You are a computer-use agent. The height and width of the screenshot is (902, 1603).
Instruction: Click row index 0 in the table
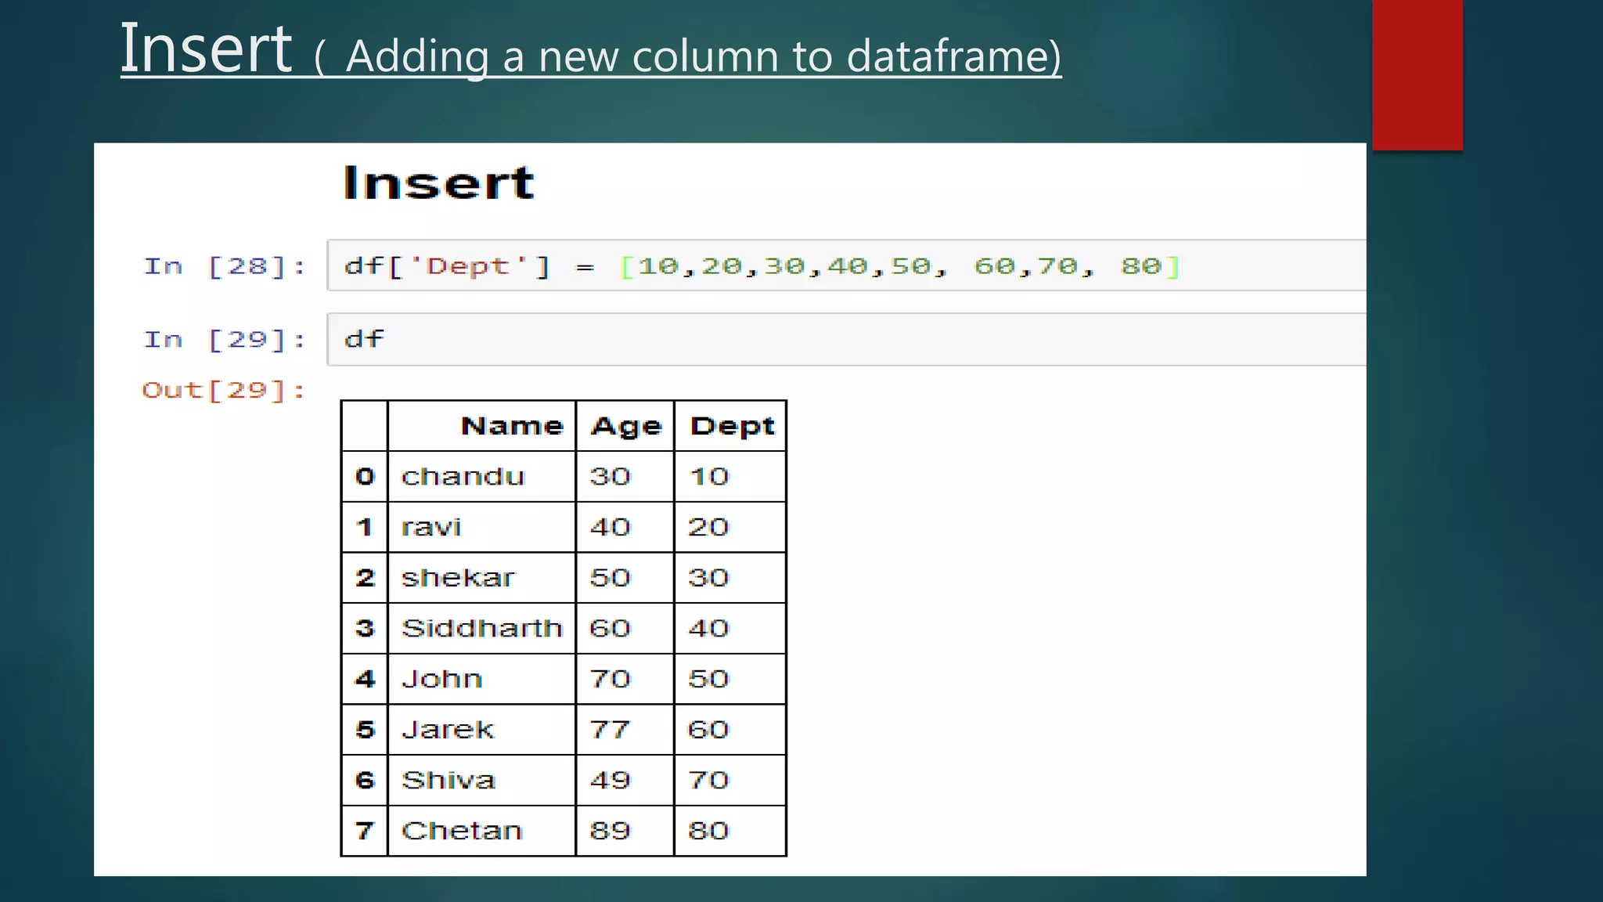tap(365, 476)
